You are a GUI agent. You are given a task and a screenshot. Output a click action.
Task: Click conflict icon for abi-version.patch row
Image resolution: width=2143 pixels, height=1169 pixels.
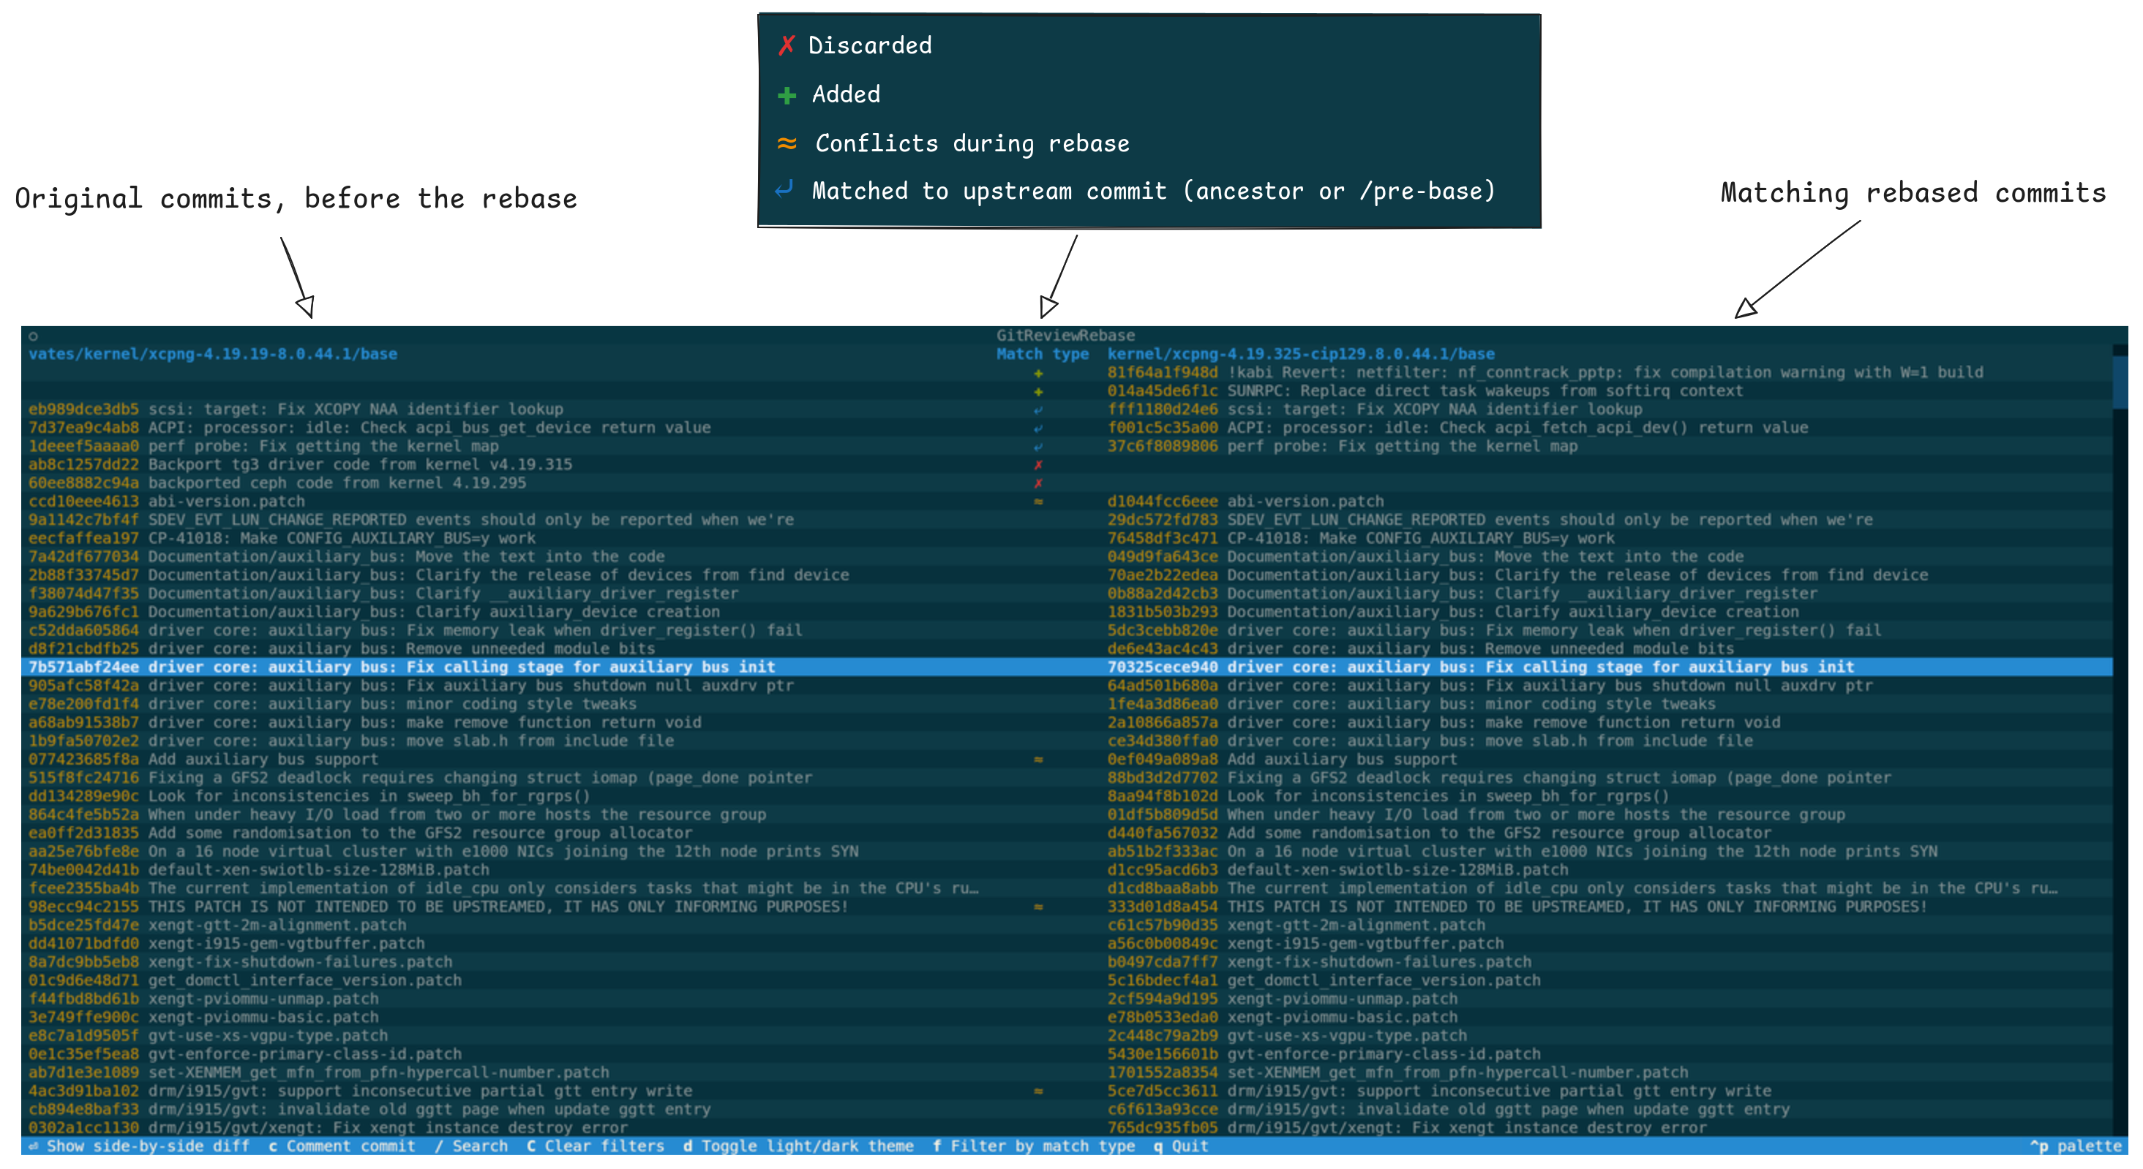1038,502
